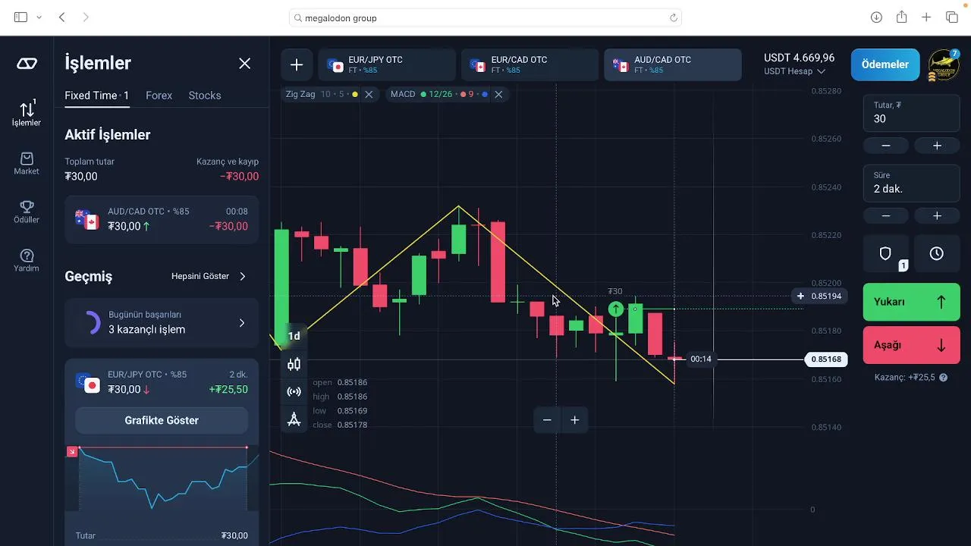Open the shield risk-free trade option
The height and width of the screenshot is (546, 971).
885,253
